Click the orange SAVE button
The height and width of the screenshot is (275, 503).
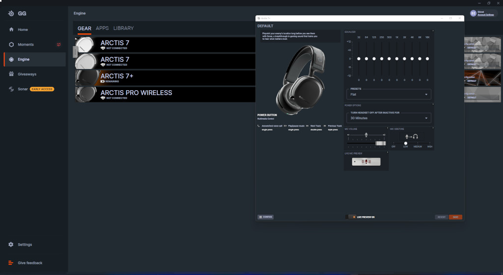455,217
